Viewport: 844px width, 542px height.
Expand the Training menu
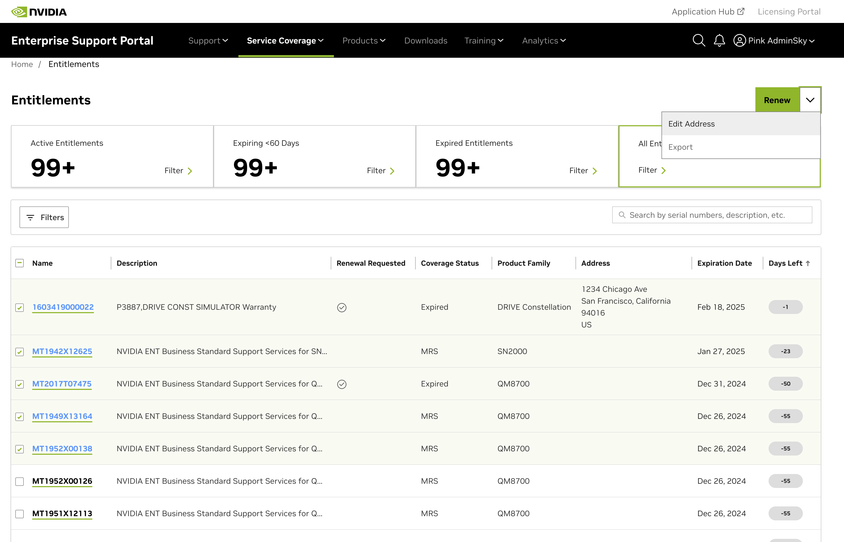484,41
